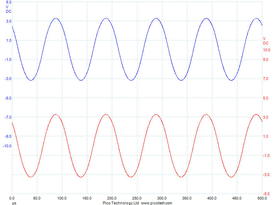This screenshot has height=205, width=274.
Task: Click the blue V DC channel label
Action: [x=8, y=9]
